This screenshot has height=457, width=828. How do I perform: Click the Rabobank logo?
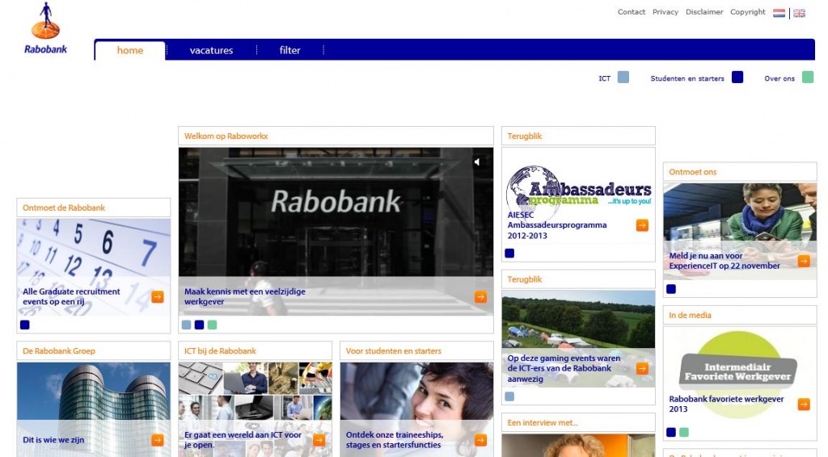[x=45, y=28]
